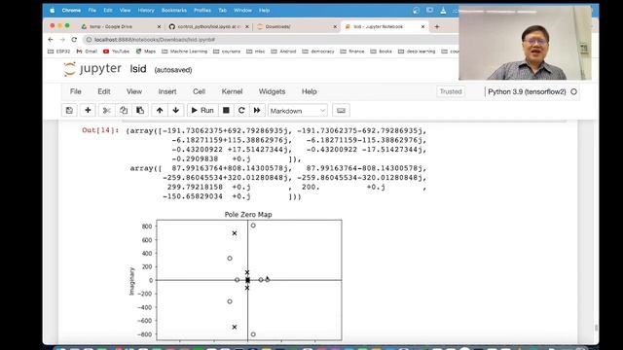The image size is (623, 350).
Task: Paste cells below icon
Action: pos(140,110)
